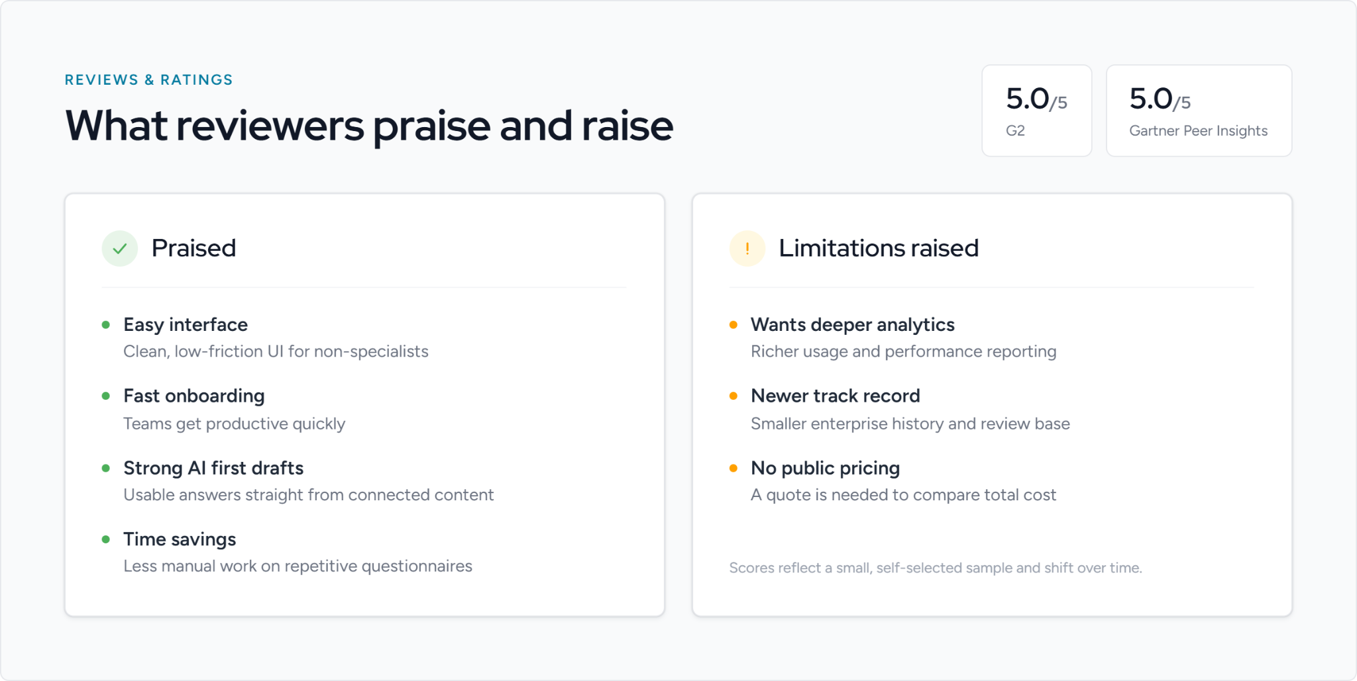Select the Newer track record item title
The image size is (1357, 681).
point(836,396)
